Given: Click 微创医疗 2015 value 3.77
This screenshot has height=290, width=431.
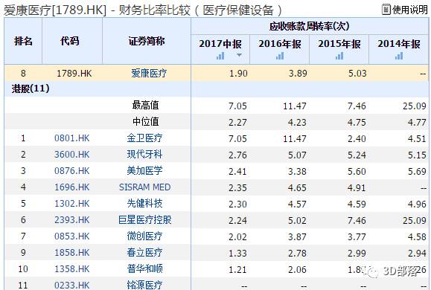Looking at the screenshot, I should coord(357,236).
